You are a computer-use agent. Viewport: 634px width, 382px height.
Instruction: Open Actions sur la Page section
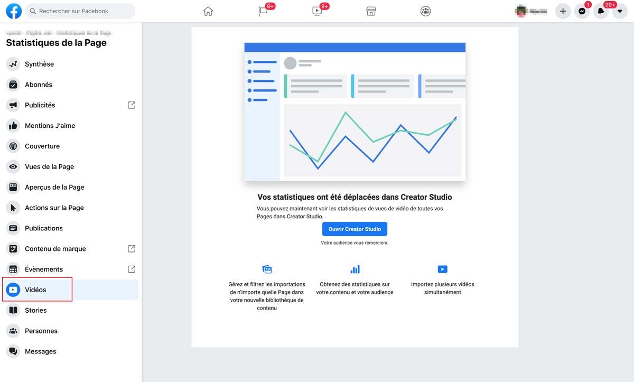(x=71, y=208)
